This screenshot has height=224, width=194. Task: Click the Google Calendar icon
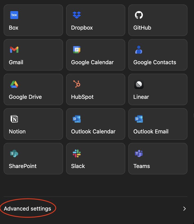point(76,50)
